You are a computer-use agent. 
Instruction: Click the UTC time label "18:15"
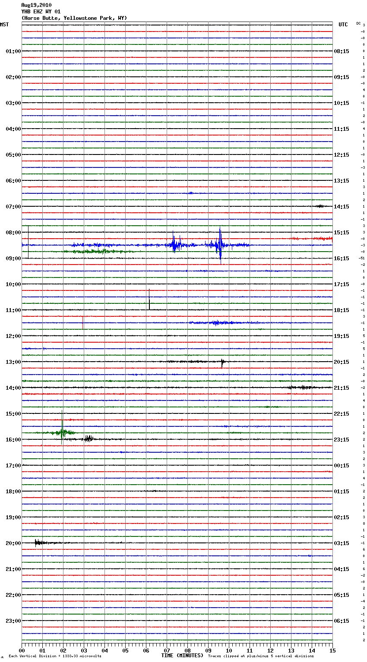[342, 310]
